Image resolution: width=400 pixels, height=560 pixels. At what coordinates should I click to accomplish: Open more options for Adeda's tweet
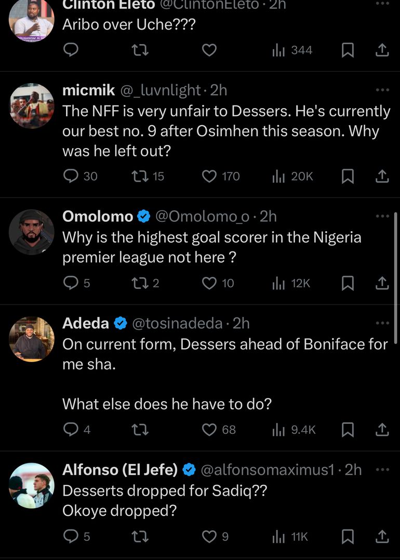click(382, 323)
